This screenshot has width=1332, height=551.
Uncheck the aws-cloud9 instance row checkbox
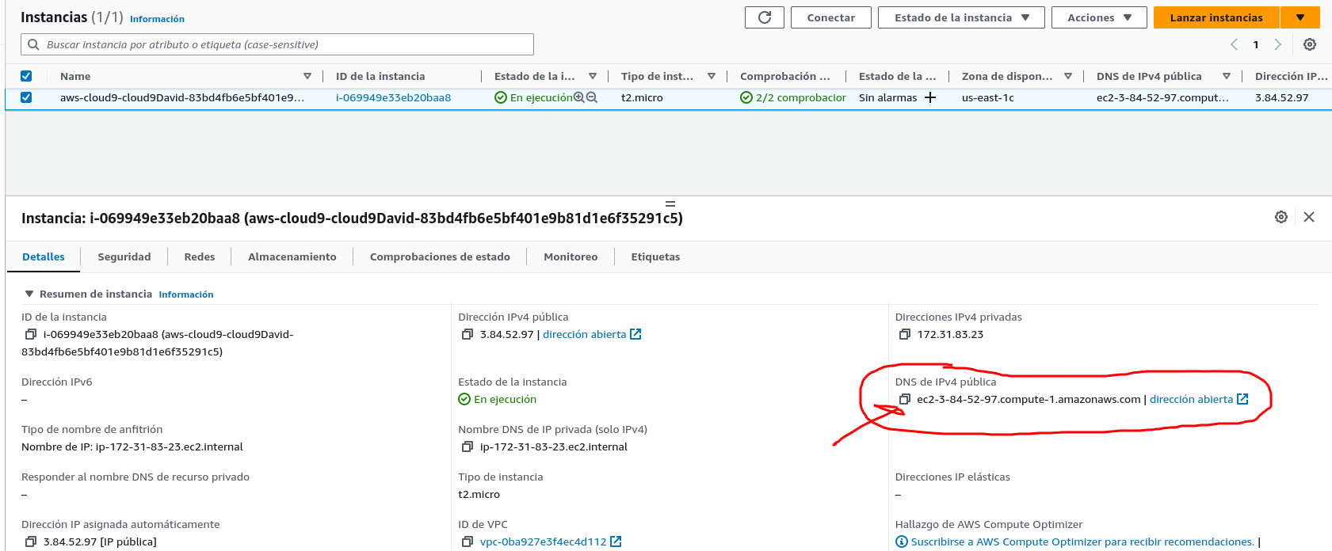26,97
